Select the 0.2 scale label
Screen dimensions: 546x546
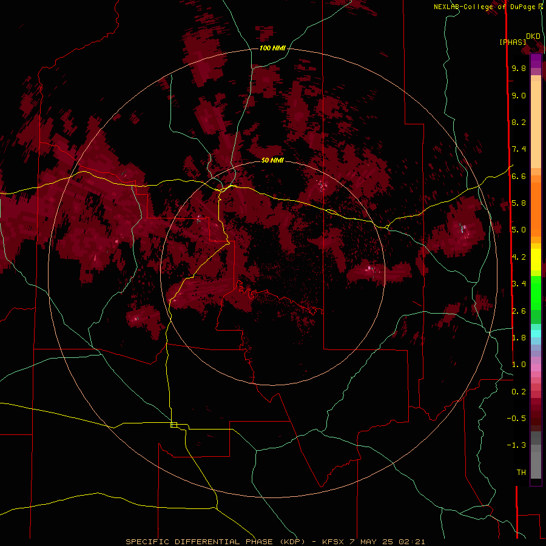[x=519, y=392]
